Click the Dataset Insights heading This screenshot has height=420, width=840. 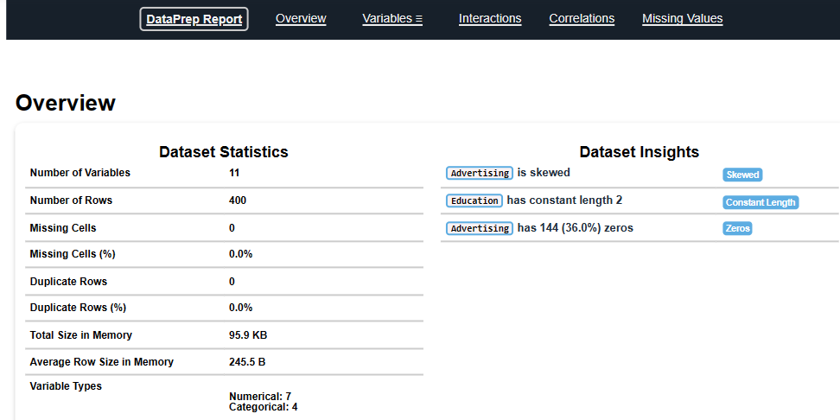(639, 152)
